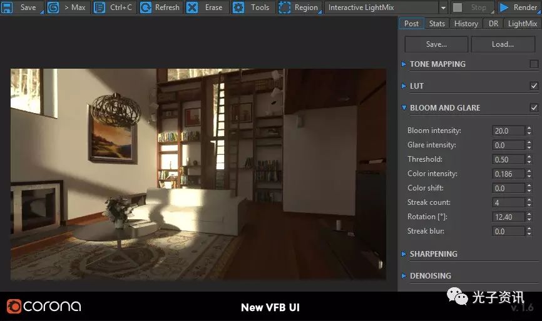Start rendering with the Render play icon
Screen dimensions: 542x321
[504, 7]
